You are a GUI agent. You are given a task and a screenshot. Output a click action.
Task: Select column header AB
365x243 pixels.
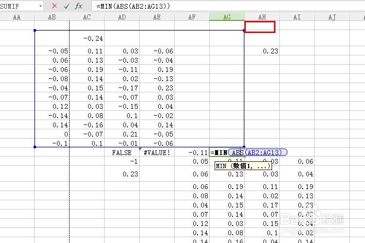click(x=52, y=17)
